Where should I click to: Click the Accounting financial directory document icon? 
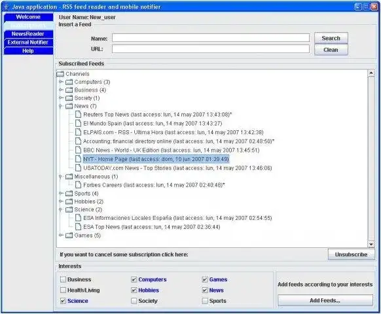click(78, 141)
